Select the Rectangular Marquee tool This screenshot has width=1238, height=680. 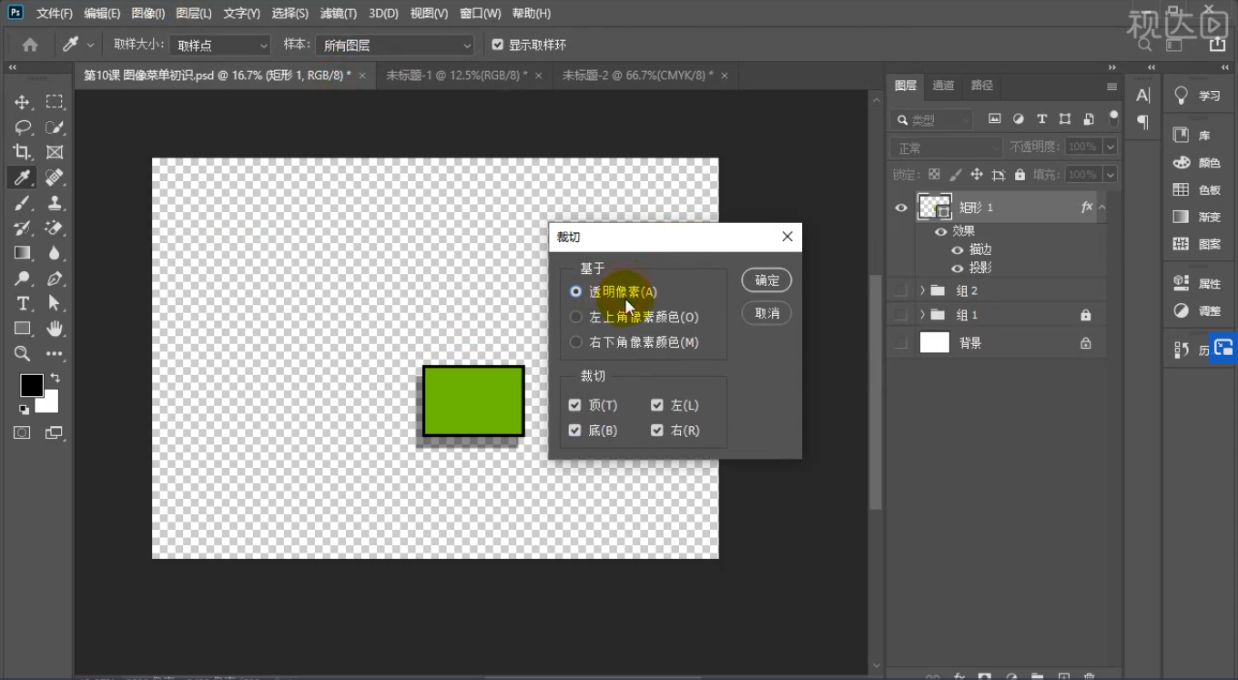pos(55,102)
